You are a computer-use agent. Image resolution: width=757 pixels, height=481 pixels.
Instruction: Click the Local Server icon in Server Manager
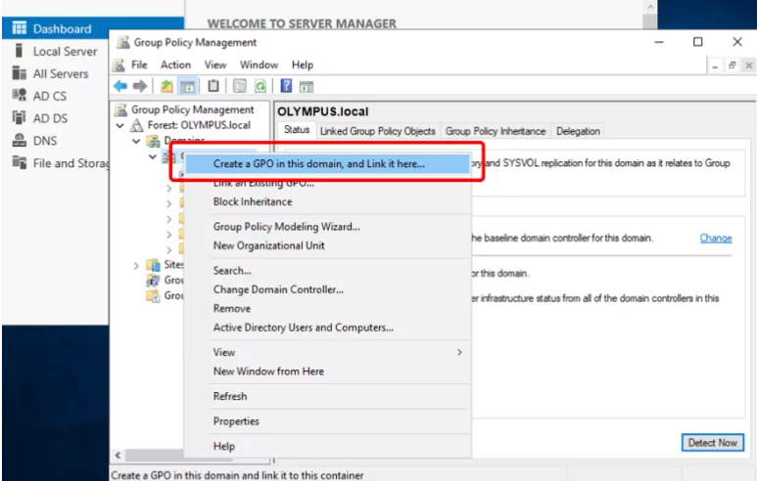point(19,51)
